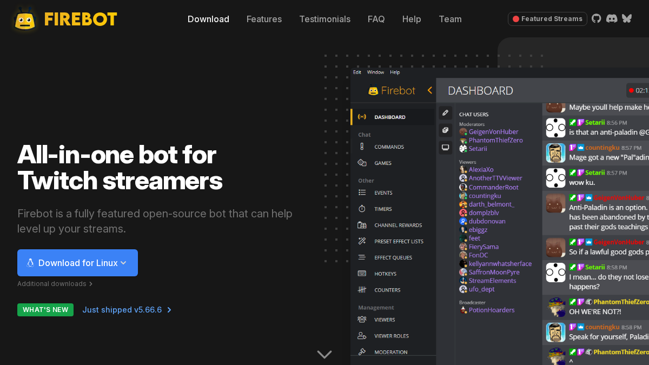Open the Download nav item
The image size is (649, 365).
208,19
